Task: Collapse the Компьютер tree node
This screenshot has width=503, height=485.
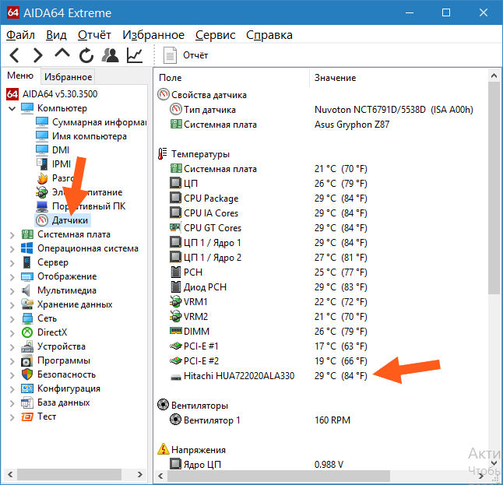Action: pos(12,108)
